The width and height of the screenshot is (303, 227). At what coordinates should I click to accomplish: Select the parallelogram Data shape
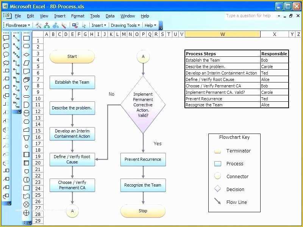27,63
